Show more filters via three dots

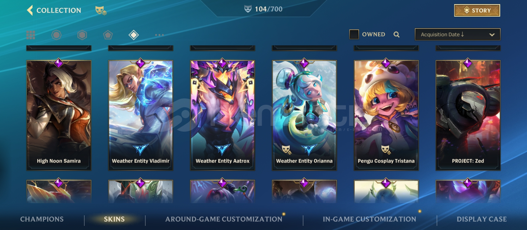tap(159, 35)
